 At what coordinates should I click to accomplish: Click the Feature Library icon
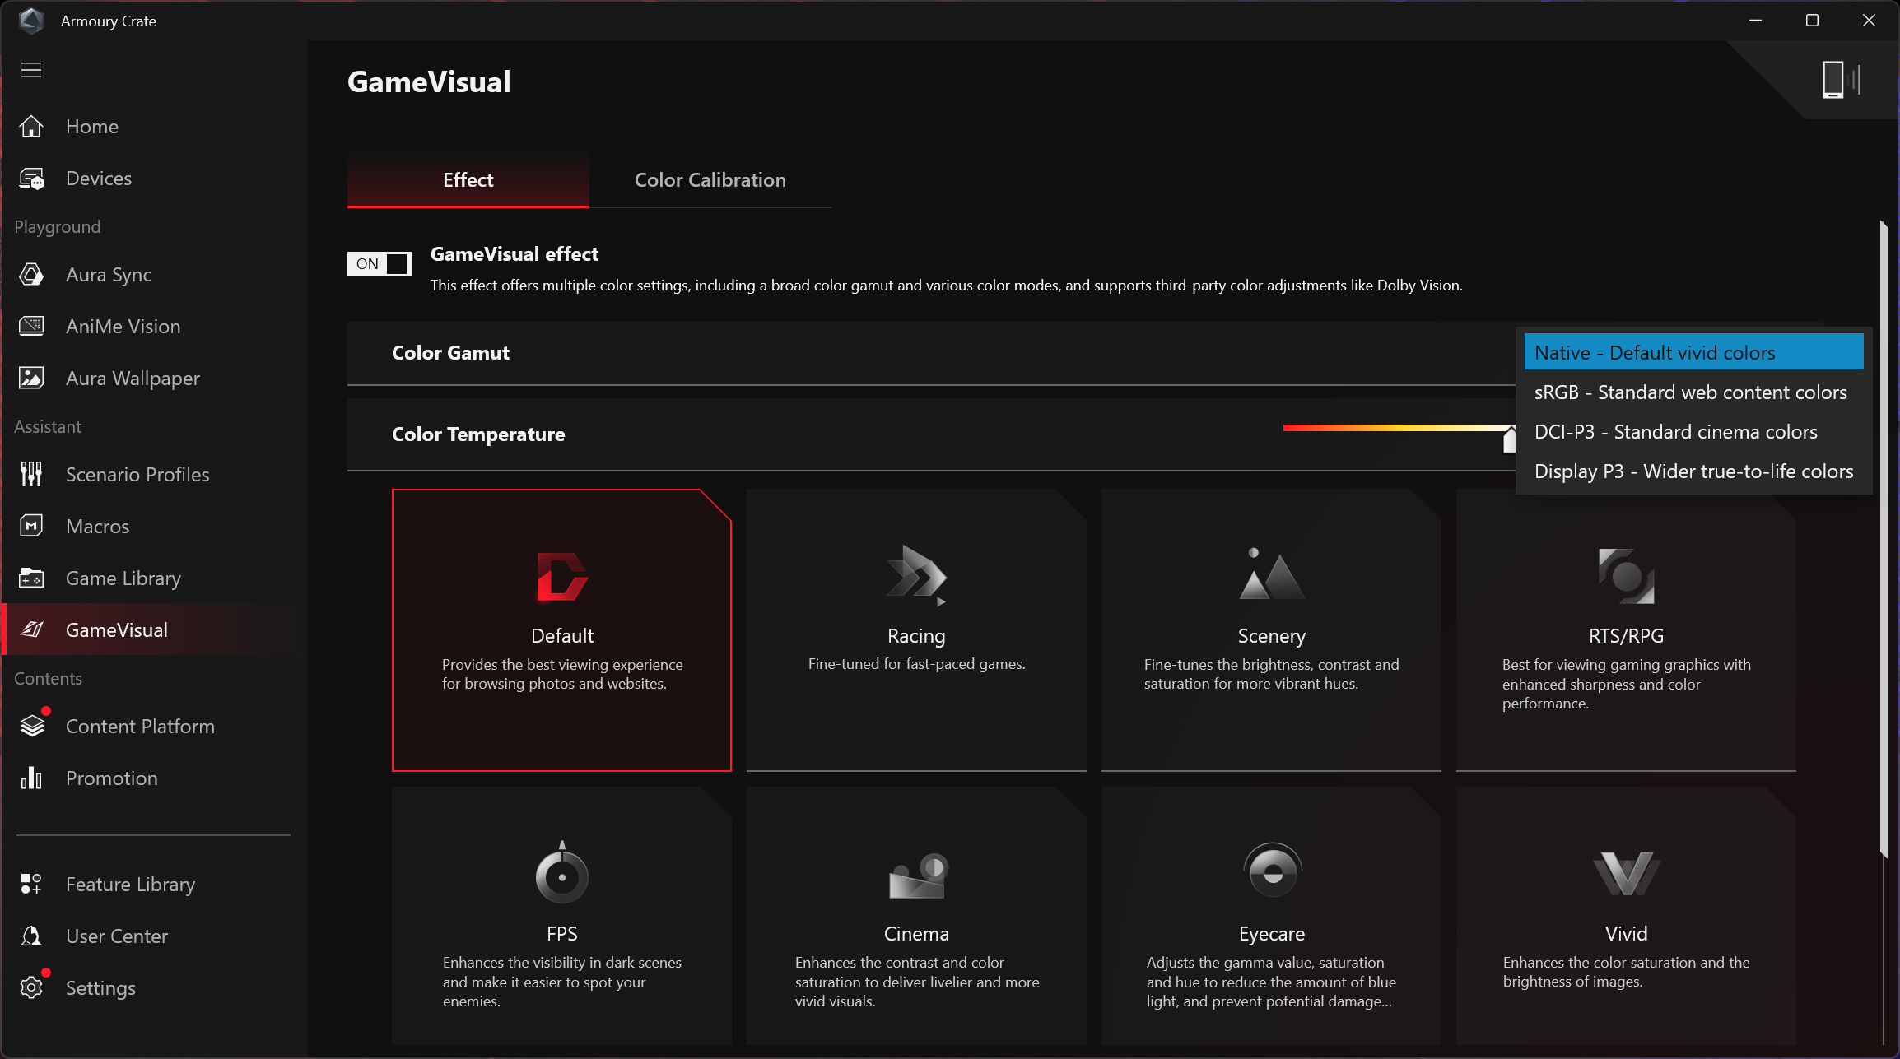[31, 885]
